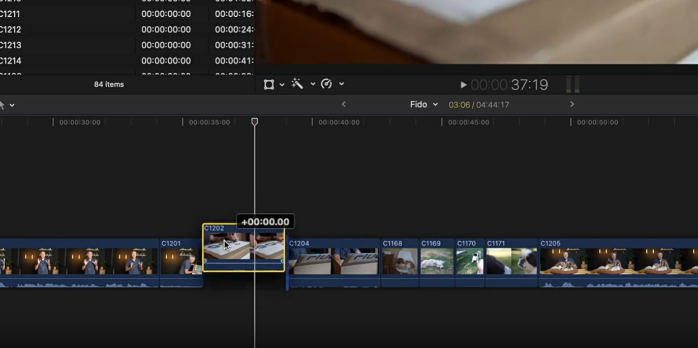Select clip C1213 in the browser list
The image size is (698, 348).
pos(10,45)
